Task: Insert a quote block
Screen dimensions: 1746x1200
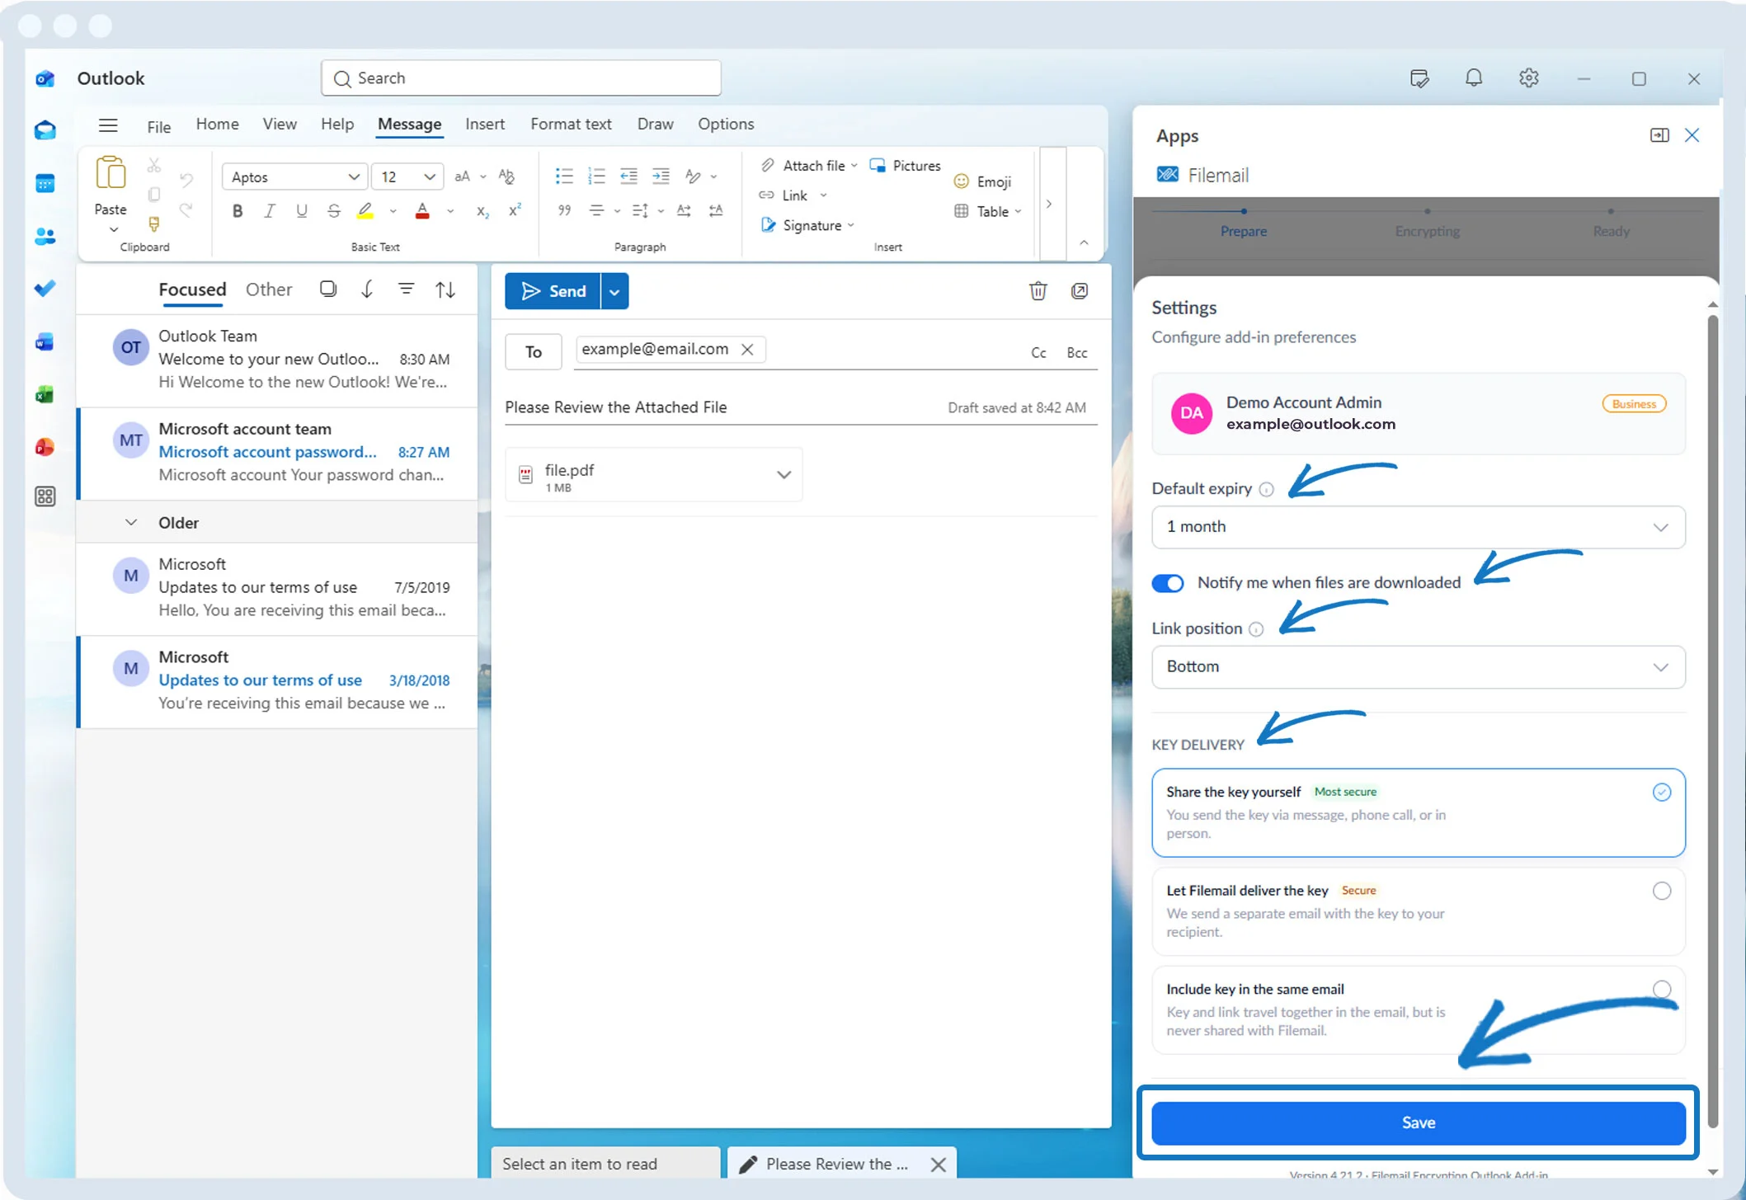Action: click(x=564, y=211)
